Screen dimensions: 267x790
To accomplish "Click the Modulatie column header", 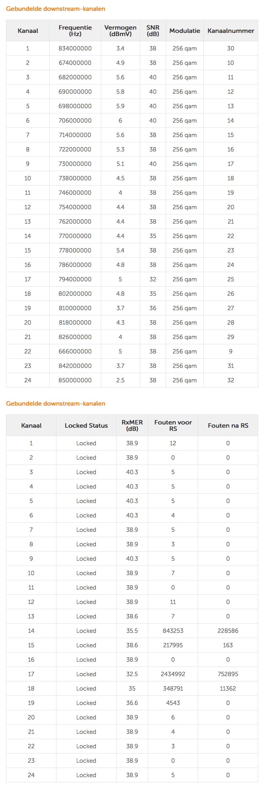I will click(185, 30).
